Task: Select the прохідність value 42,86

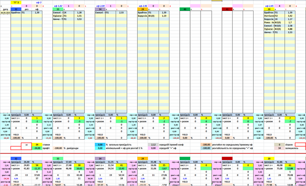Action: [280, 162]
